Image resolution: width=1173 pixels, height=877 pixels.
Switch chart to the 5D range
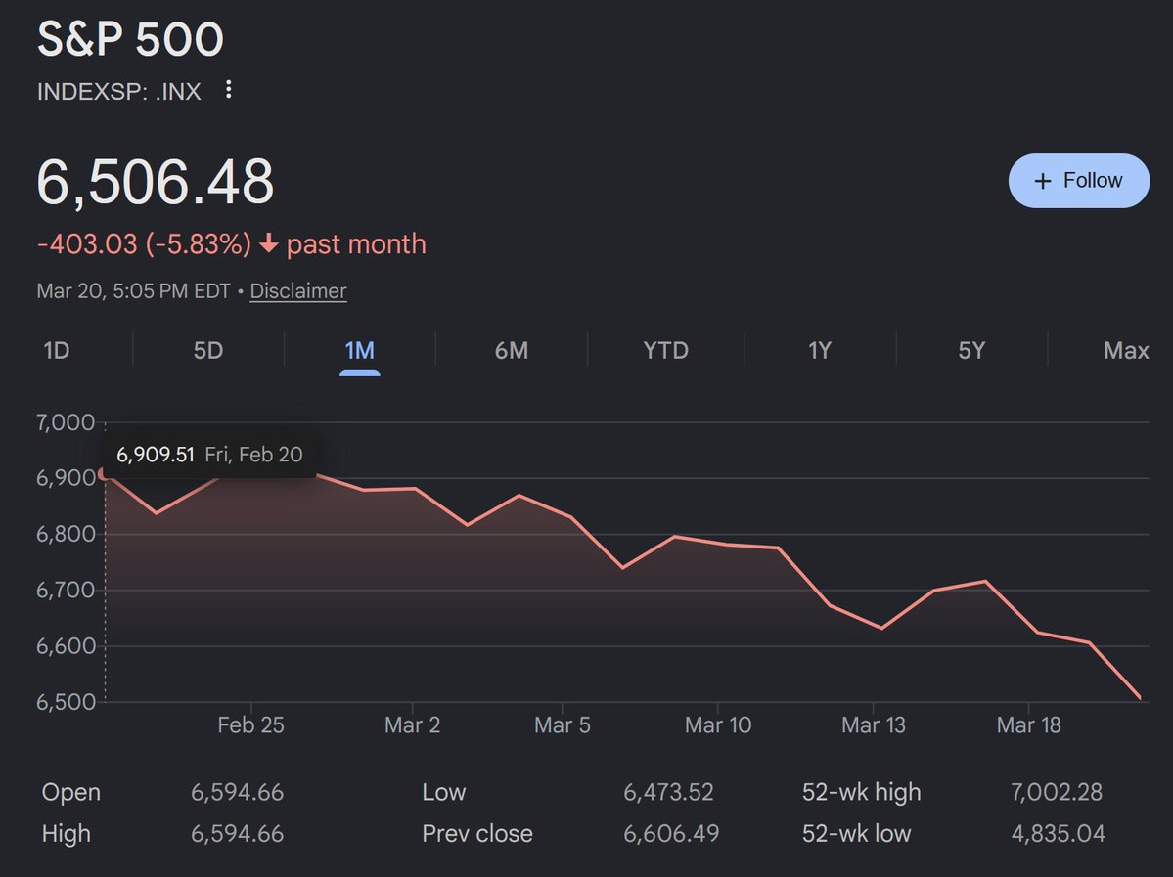(208, 350)
